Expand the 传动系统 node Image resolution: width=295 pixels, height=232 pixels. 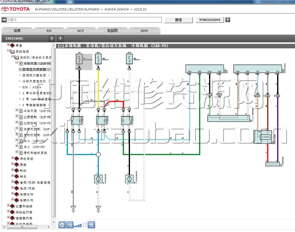tap(12, 158)
